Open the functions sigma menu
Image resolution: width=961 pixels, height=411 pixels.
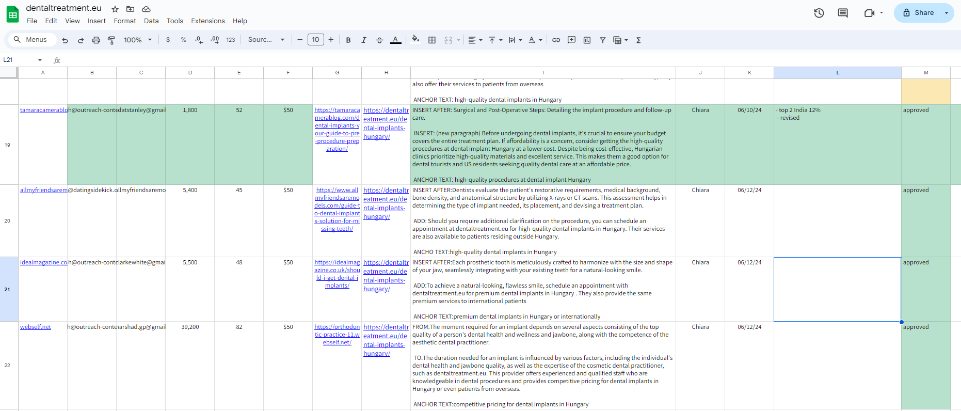[638, 40]
